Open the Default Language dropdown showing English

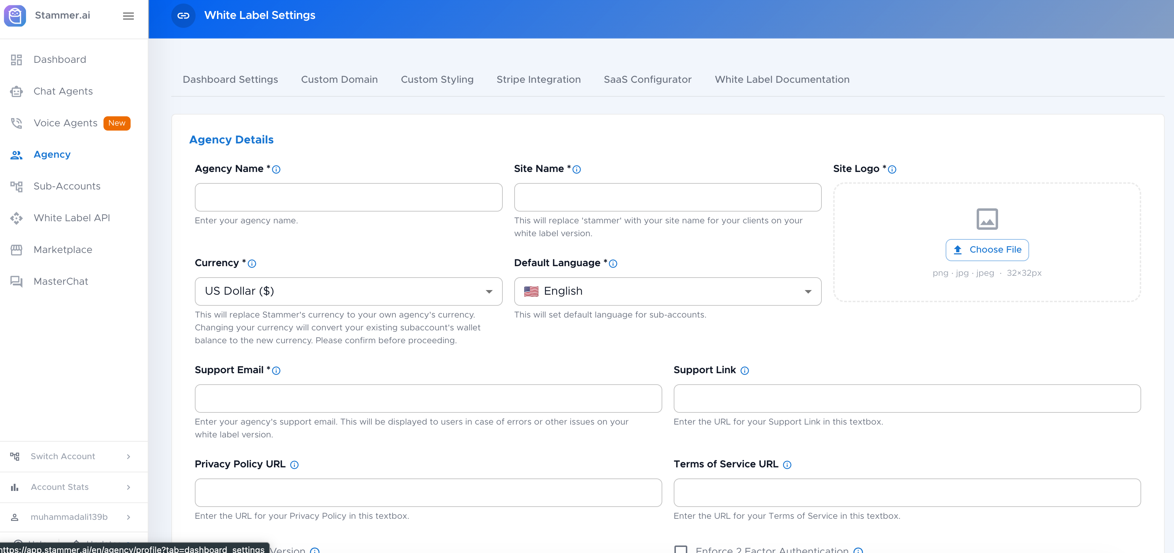point(668,291)
